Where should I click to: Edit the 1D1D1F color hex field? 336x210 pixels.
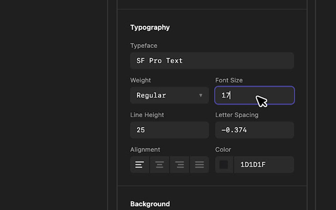click(x=264, y=165)
